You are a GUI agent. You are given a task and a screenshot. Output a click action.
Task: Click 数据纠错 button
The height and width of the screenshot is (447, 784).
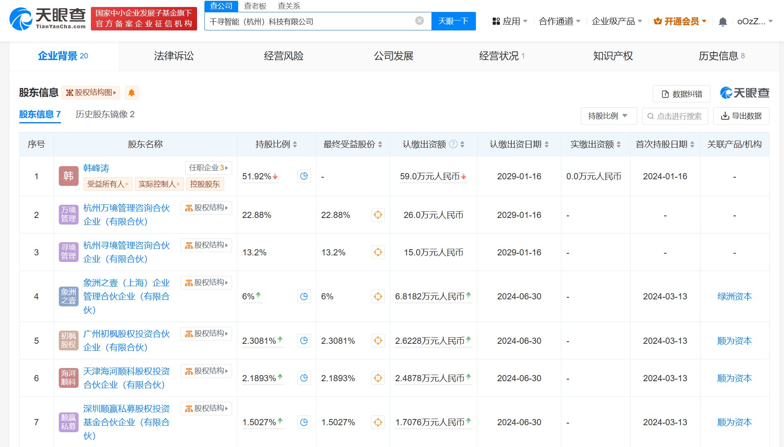(x=681, y=94)
